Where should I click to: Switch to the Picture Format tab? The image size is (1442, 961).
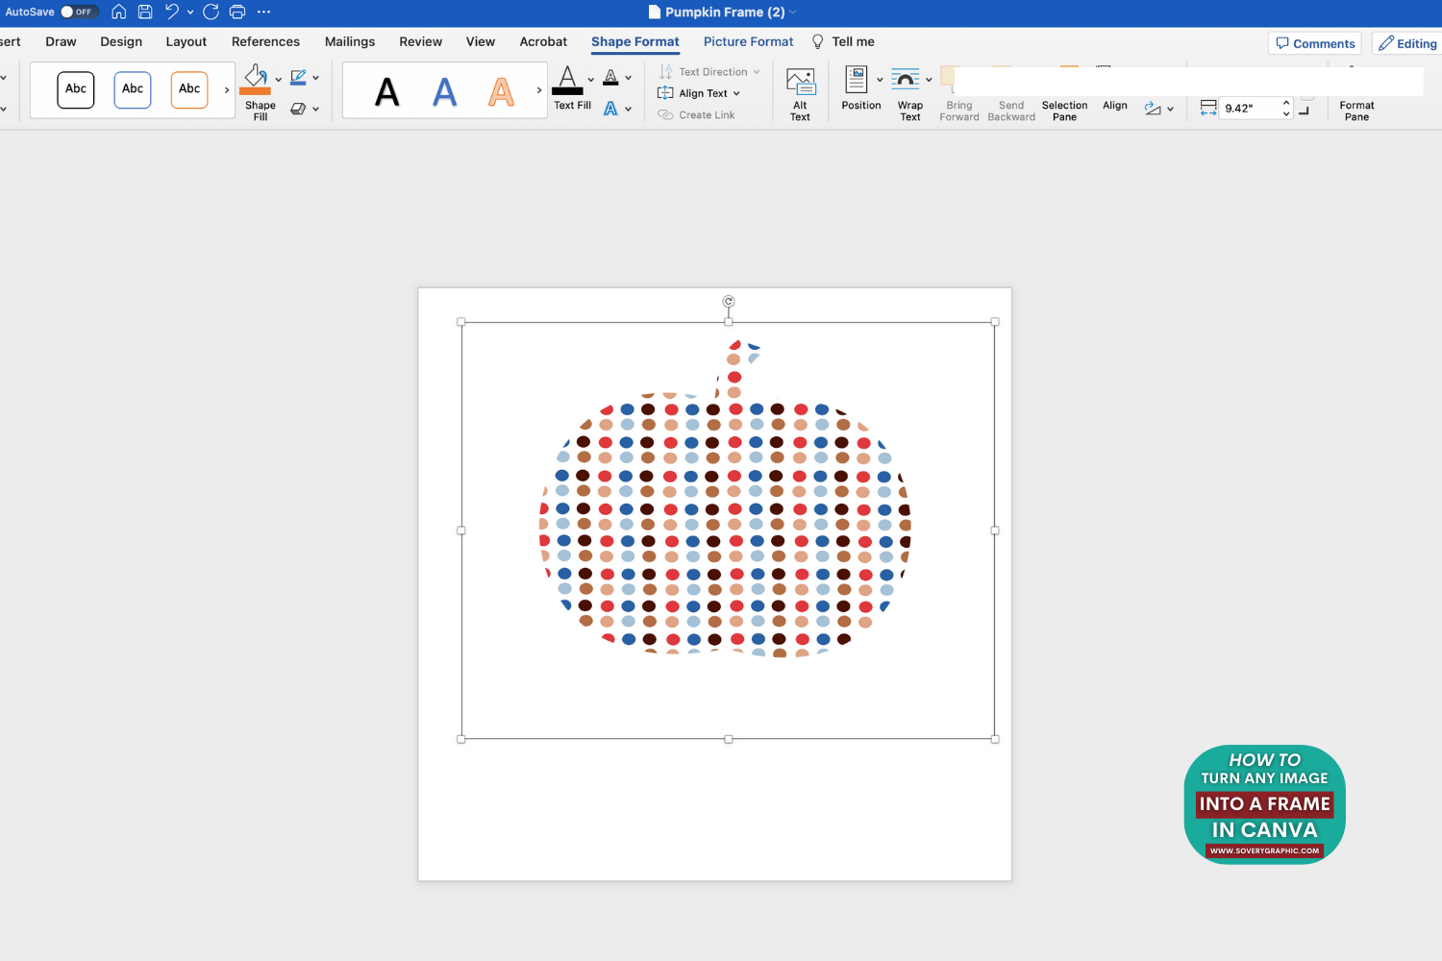(748, 41)
